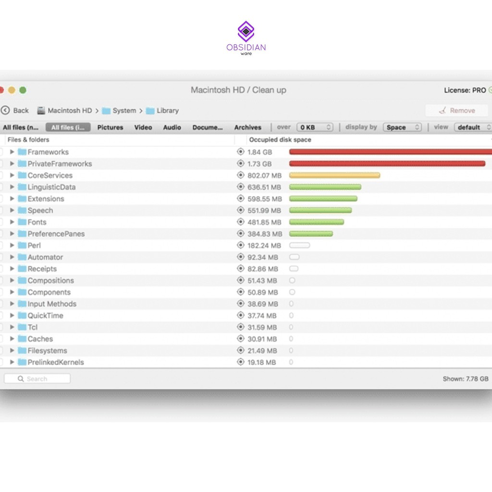Click the target icon next to CoreServices size
The height and width of the screenshot is (492, 492).
241,175
